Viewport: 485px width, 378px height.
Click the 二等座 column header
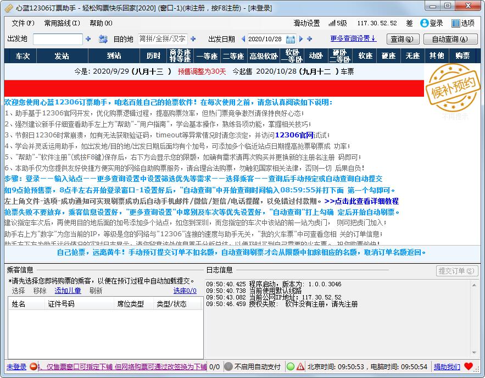(233, 55)
